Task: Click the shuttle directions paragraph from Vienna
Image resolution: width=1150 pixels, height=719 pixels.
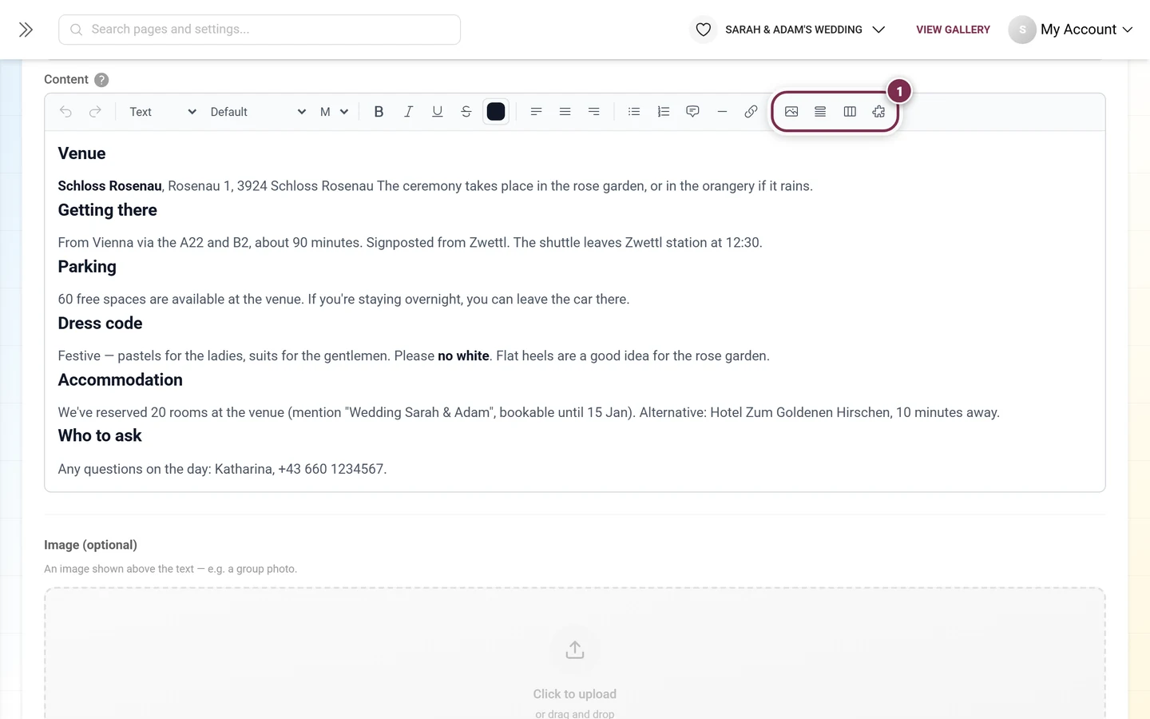Action: [410, 243]
